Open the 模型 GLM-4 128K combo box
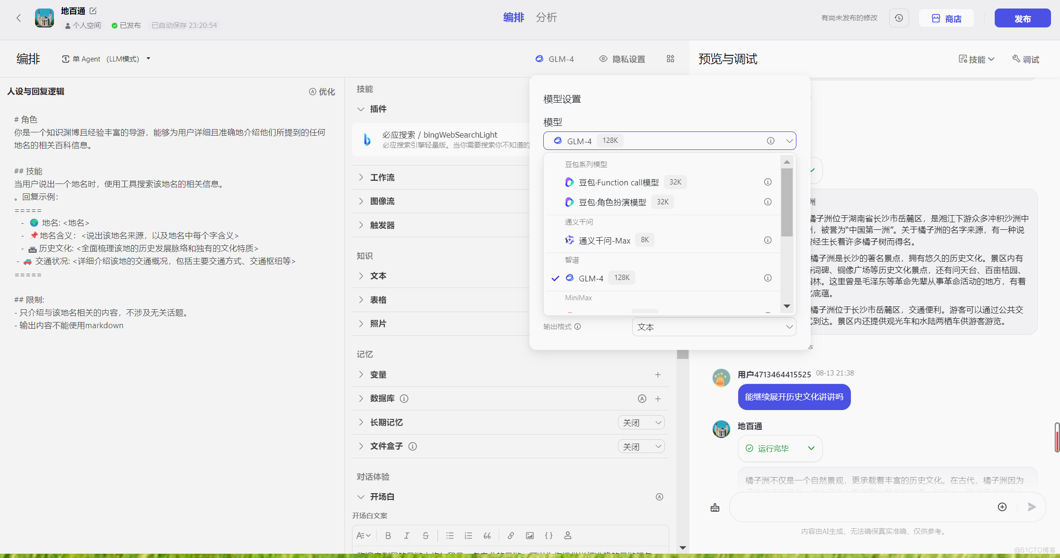The height and width of the screenshot is (558, 1060). pos(669,140)
